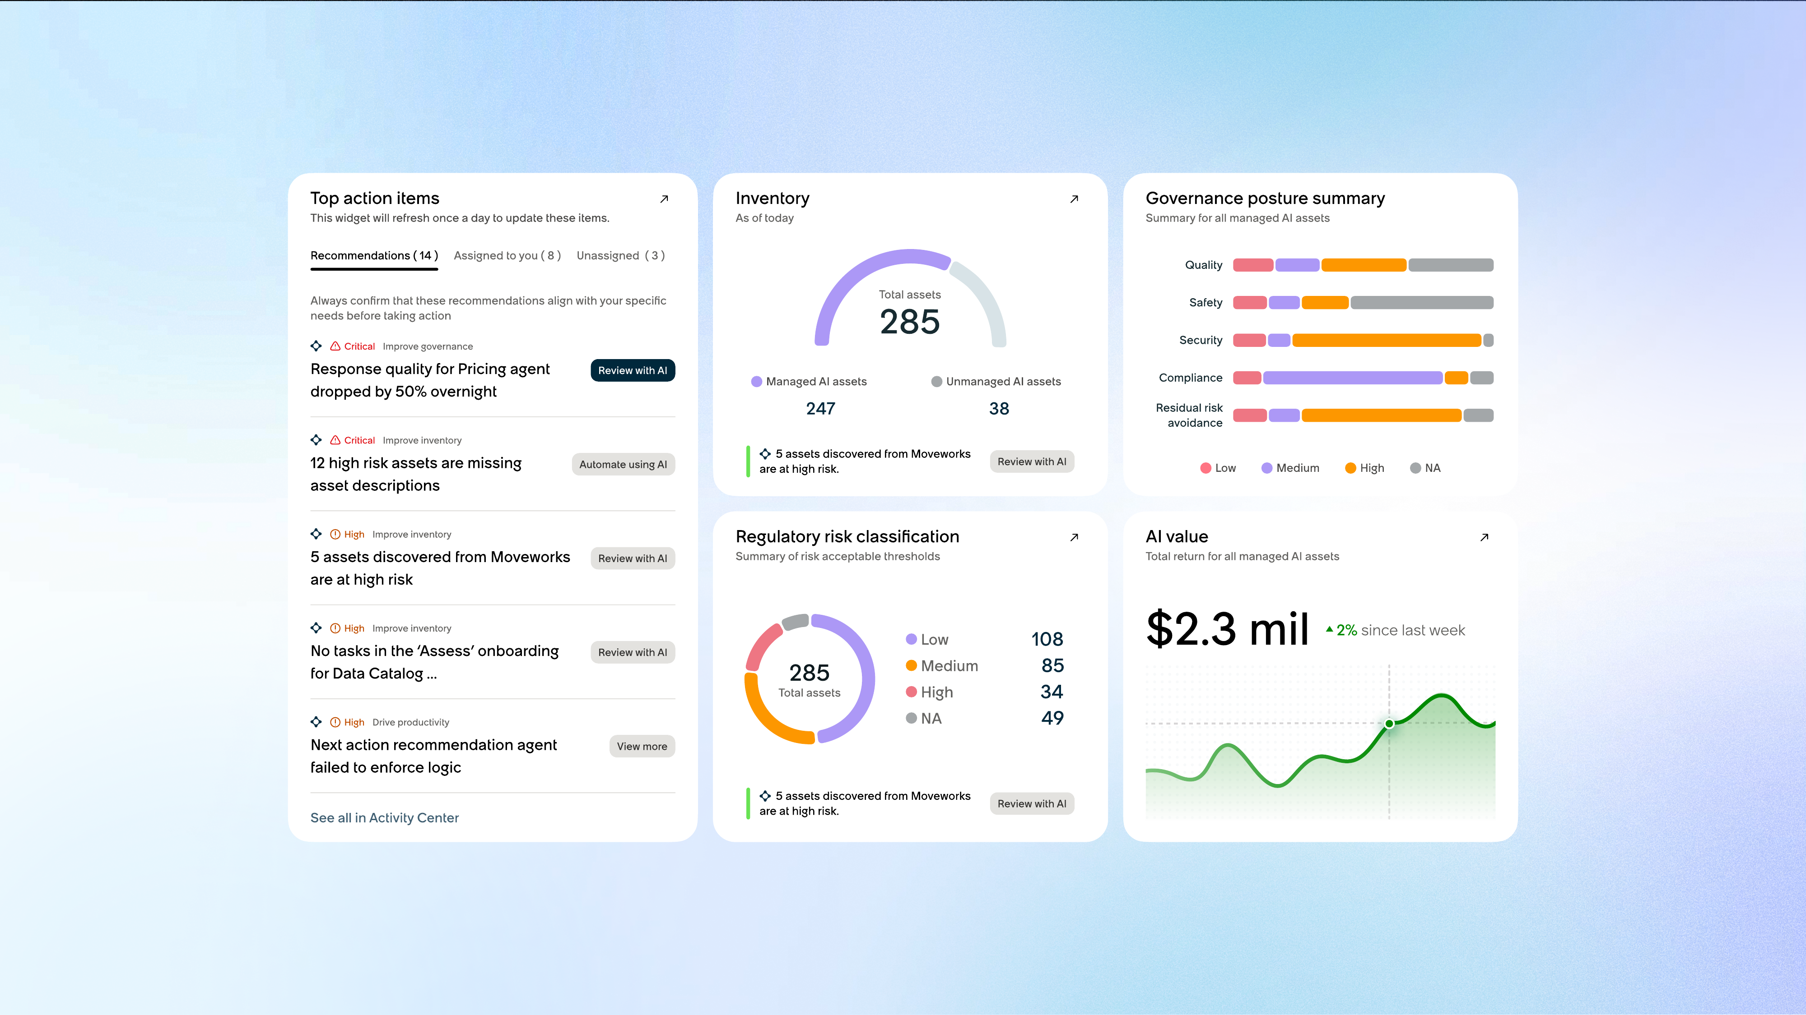1806x1015 pixels.
Task: Open Top action items widget expand arrow
Action: click(x=664, y=199)
